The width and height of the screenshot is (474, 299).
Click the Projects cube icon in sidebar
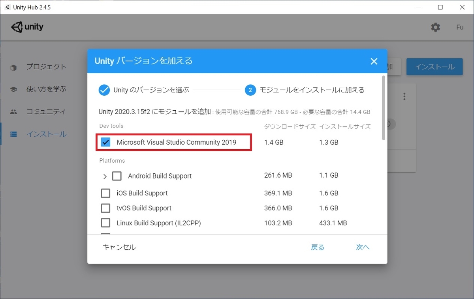(x=14, y=68)
